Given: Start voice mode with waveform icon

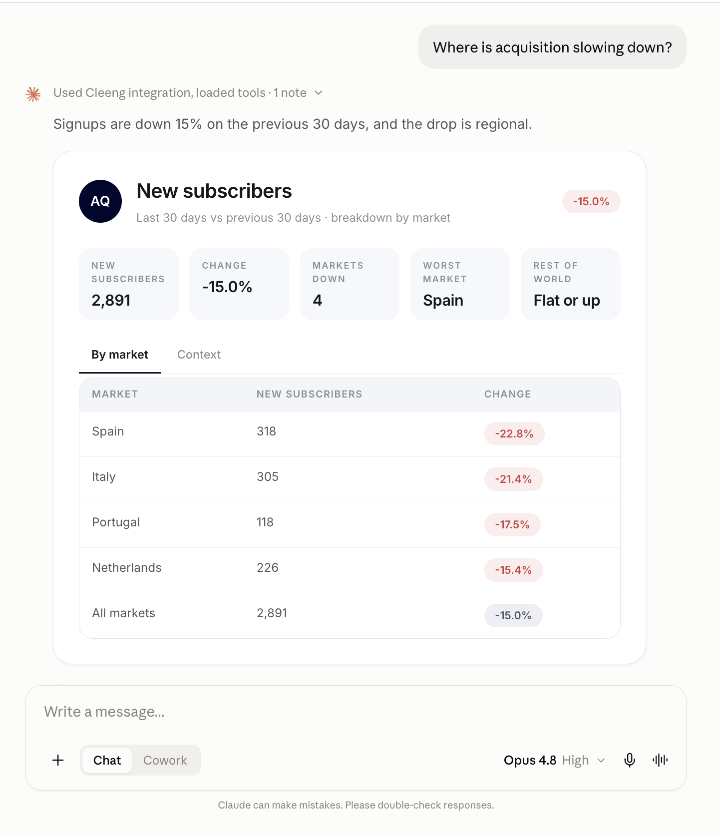Looking at the screenshot, I should click(x=660, y=760).
